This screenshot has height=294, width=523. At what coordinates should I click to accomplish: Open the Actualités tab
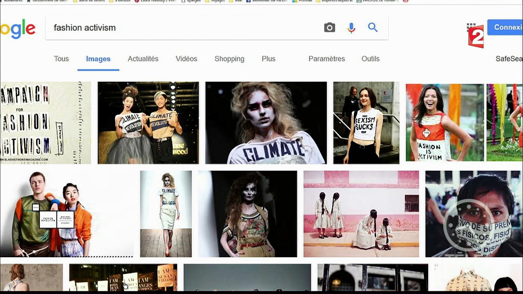(x=143, y=59)
